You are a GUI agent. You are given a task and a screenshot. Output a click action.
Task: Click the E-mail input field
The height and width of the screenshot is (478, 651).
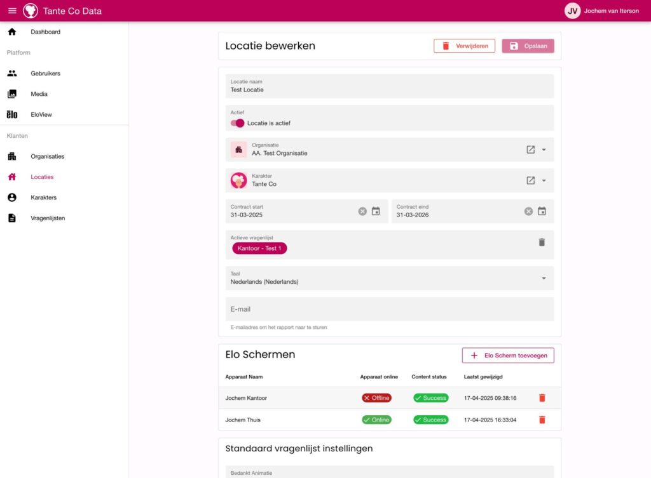(x=389, y=309)
